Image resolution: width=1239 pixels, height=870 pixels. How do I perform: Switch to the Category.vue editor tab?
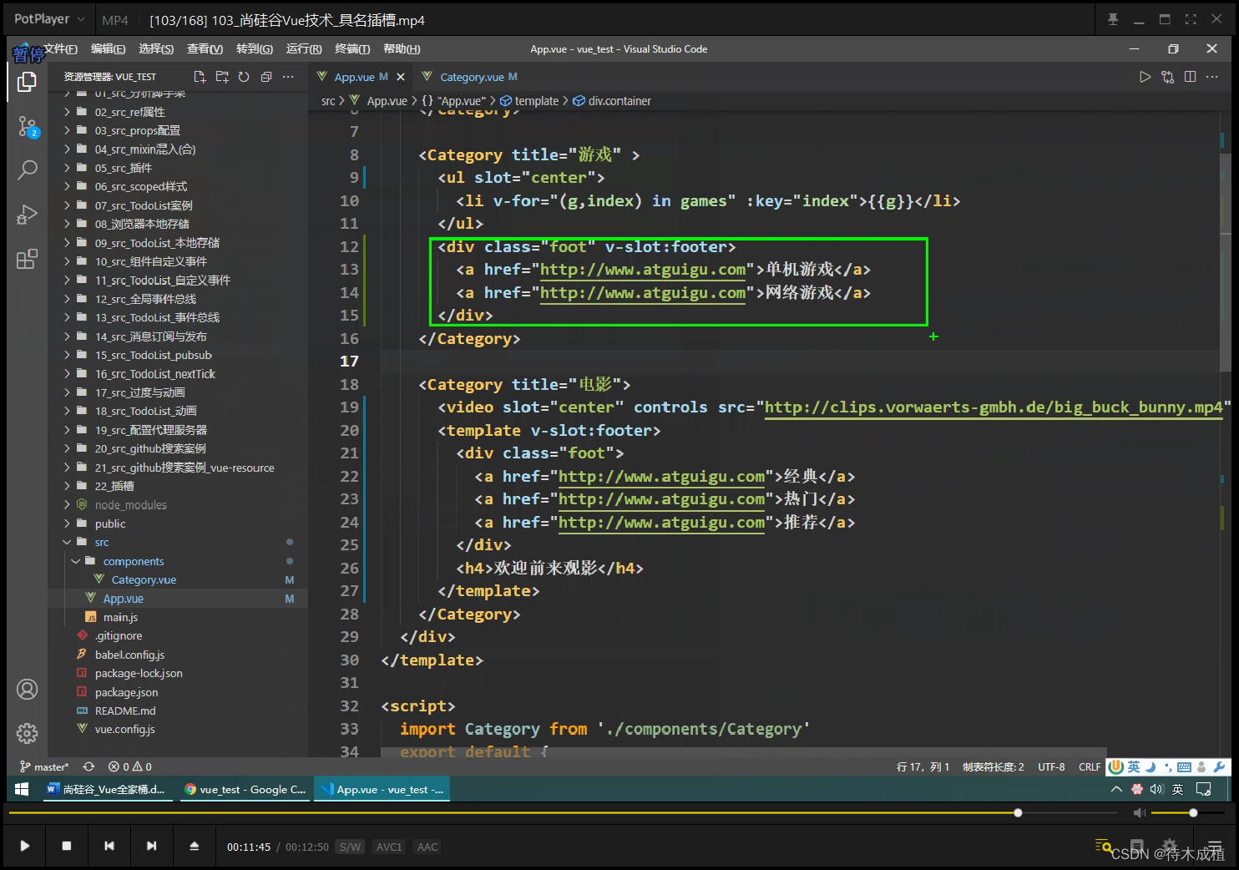pyautogui.click(x=470, y=77)
